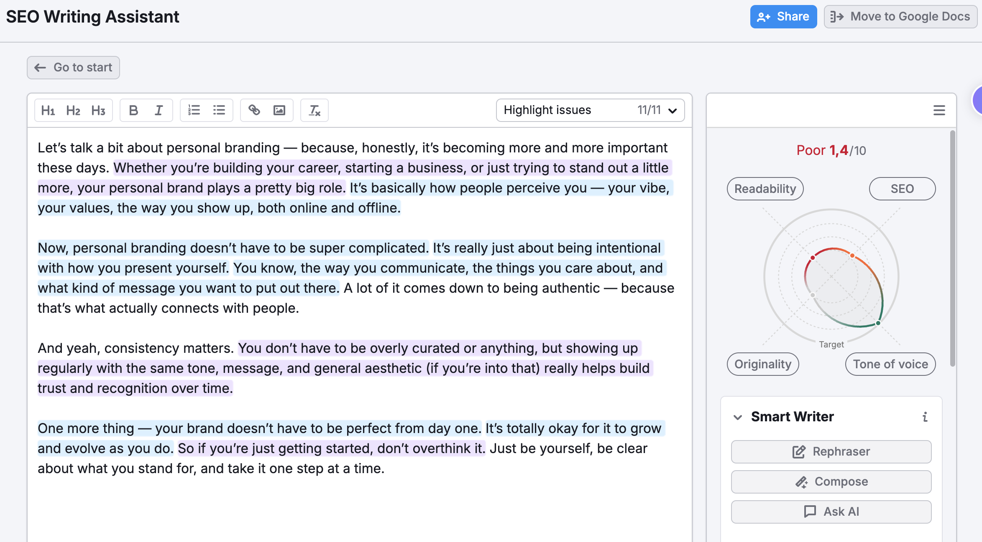The image size is (982, 542).
Task: Create a numbered list
Action: coord(194,110)
